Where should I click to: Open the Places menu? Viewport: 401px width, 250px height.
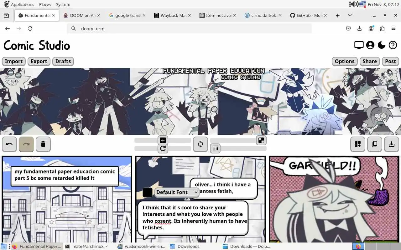point(45,4)
